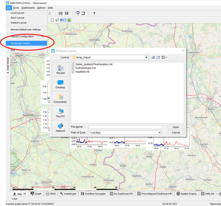Open the sticky note toolbar icon

click(83, 13)
